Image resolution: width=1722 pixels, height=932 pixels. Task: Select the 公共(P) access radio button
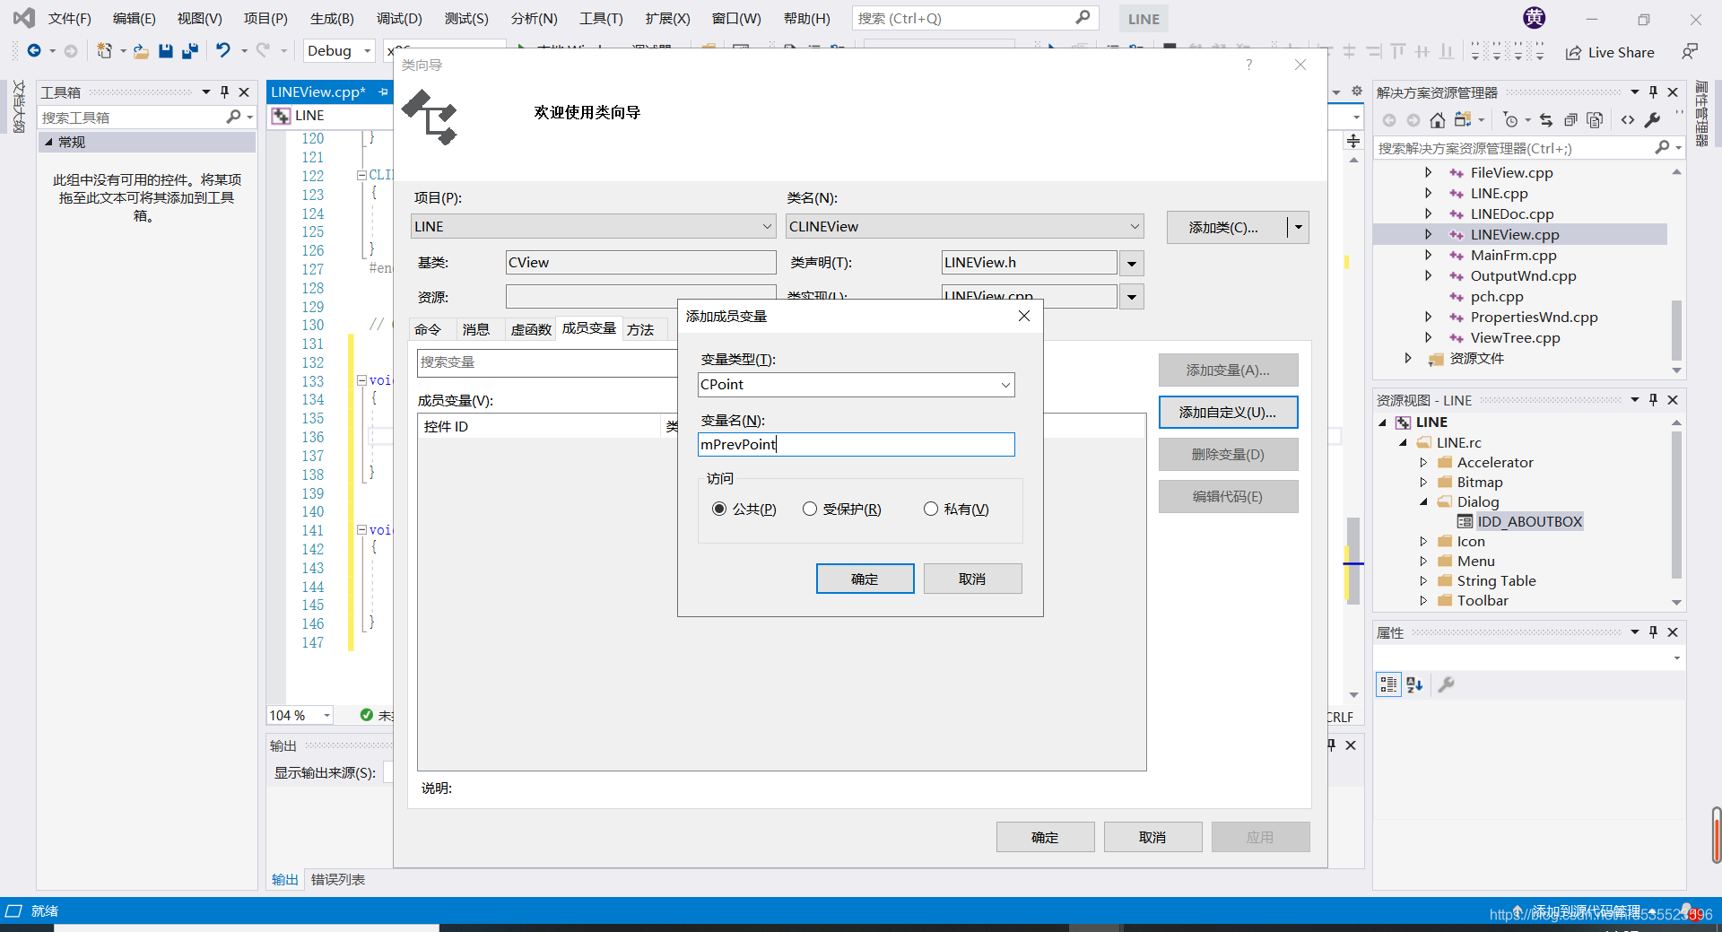(720, 509)
